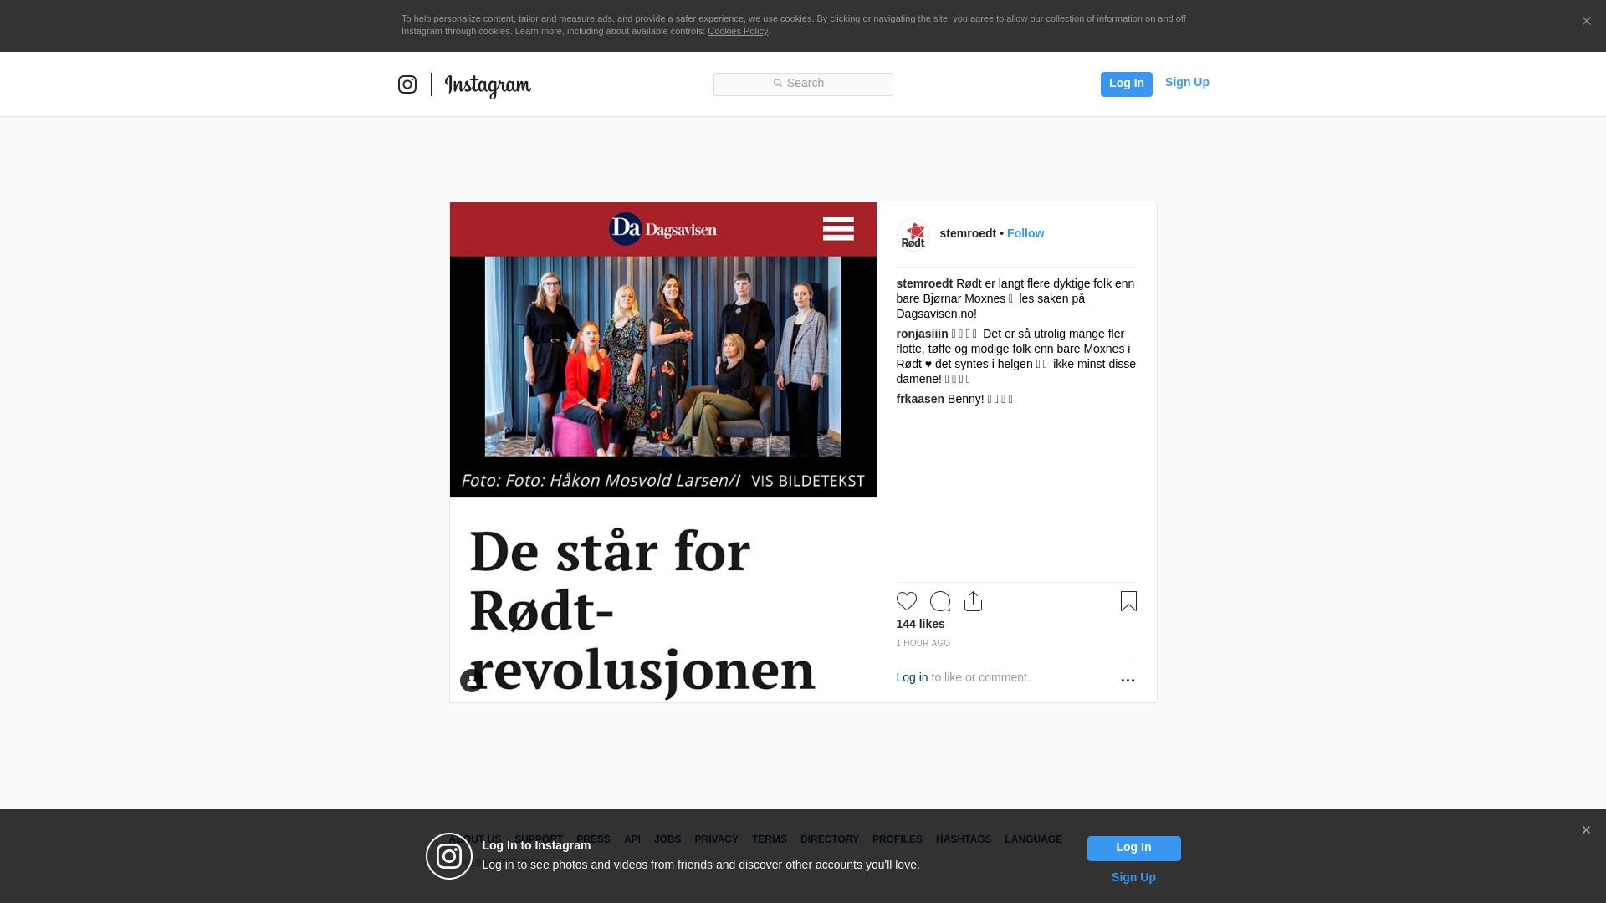Image resolution: width=1606 pixels, height=903 pixels.
Task: Follow the stemroedt account
Action: tap(1025, 233)
